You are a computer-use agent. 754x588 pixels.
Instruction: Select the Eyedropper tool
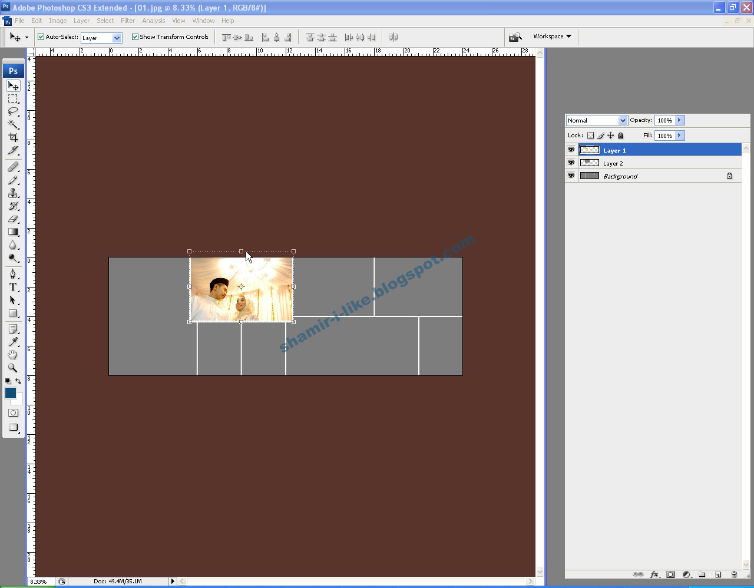13,342
